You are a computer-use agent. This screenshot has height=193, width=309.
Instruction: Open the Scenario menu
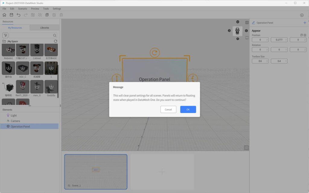pos(22,9)
